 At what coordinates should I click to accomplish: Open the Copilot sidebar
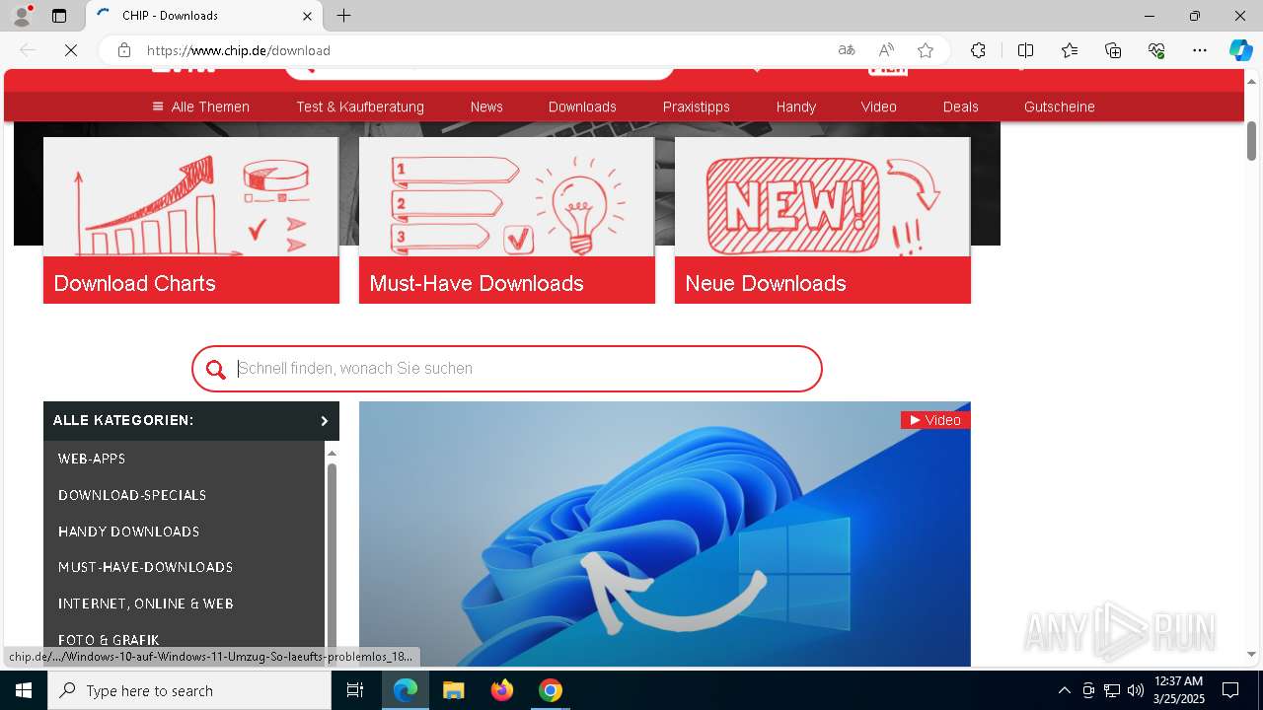1240,50
